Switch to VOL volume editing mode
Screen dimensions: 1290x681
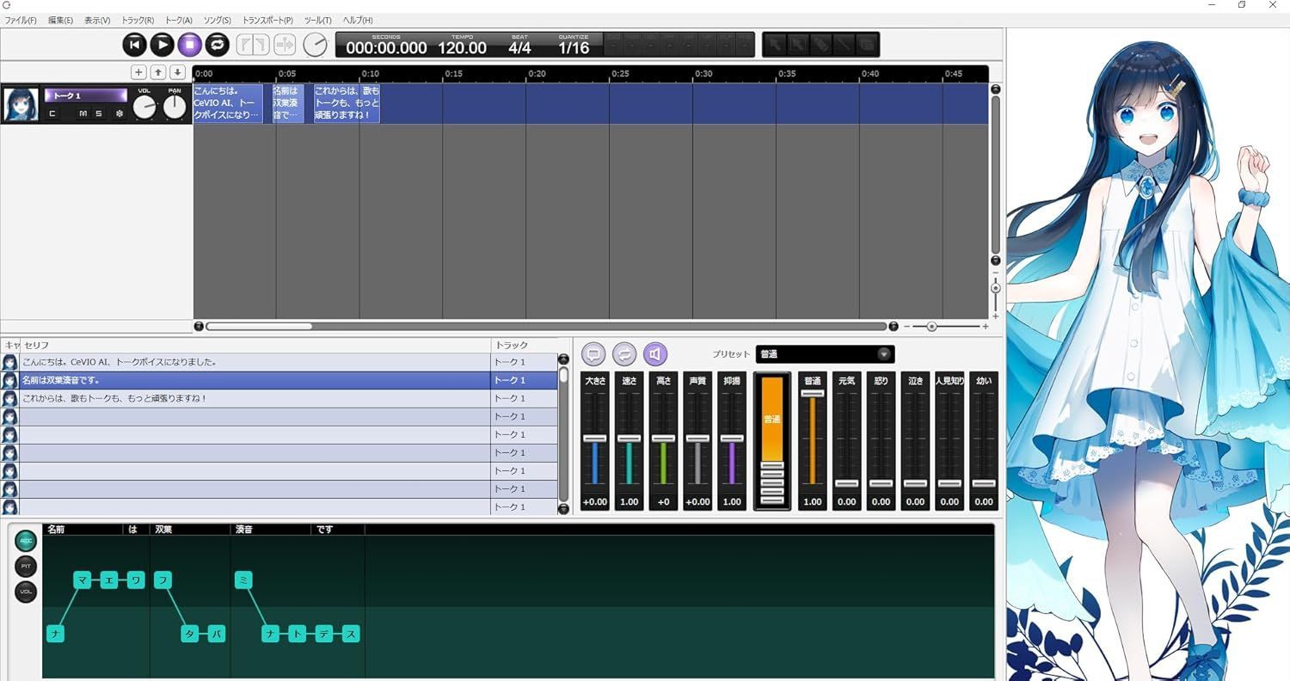coord(26,592)
